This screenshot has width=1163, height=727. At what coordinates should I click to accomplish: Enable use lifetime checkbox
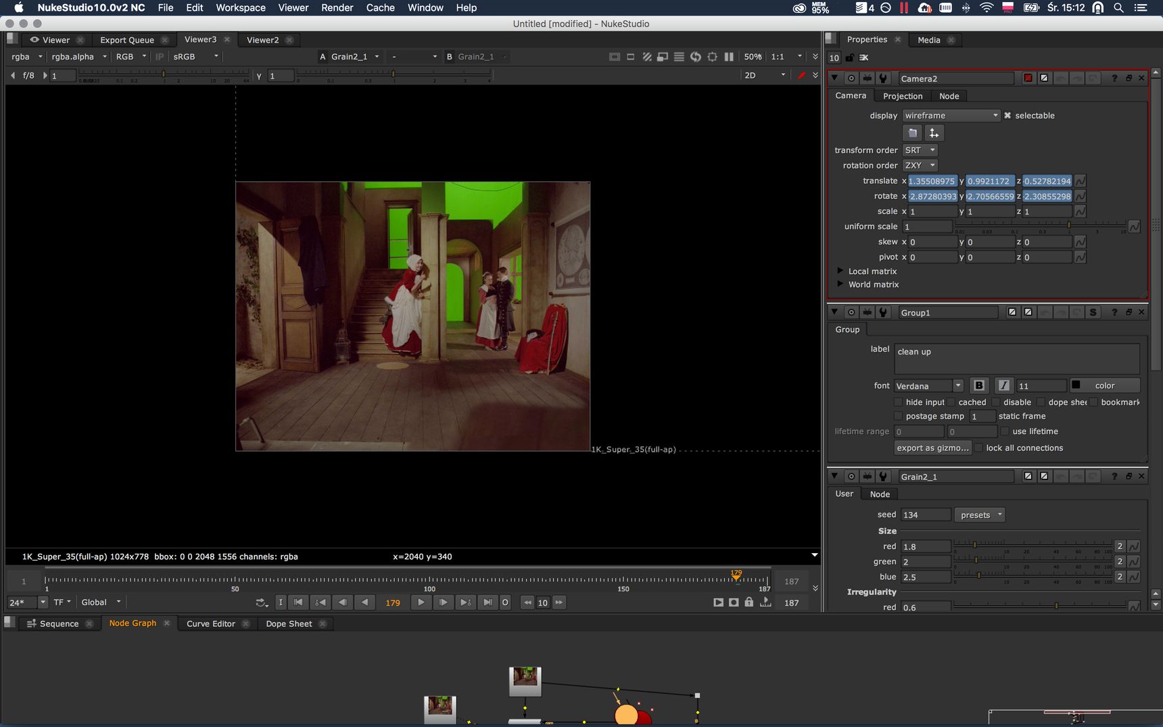pyautogui.click(x=1005, y=431)
